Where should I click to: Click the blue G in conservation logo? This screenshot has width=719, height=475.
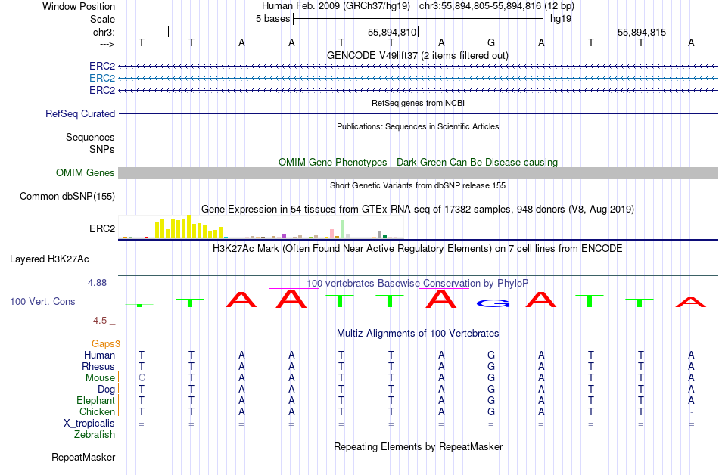(x=493, y=303)
